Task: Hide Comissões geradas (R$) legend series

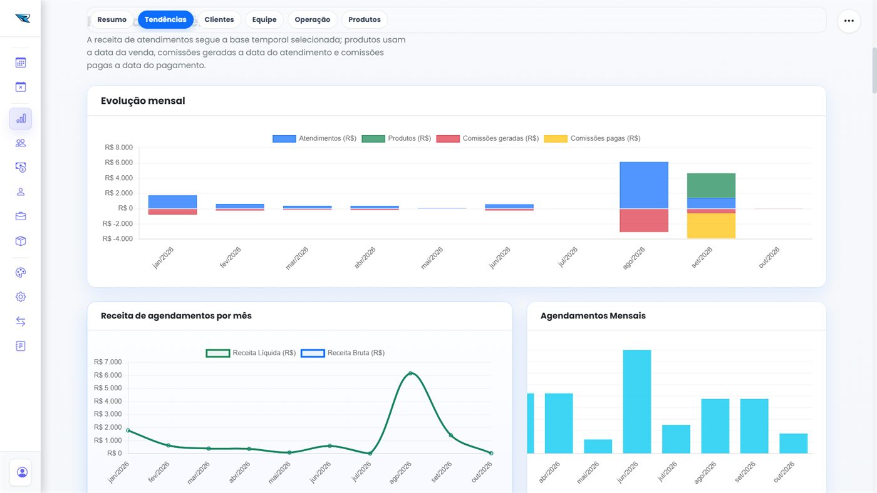Action: point(487,138)
